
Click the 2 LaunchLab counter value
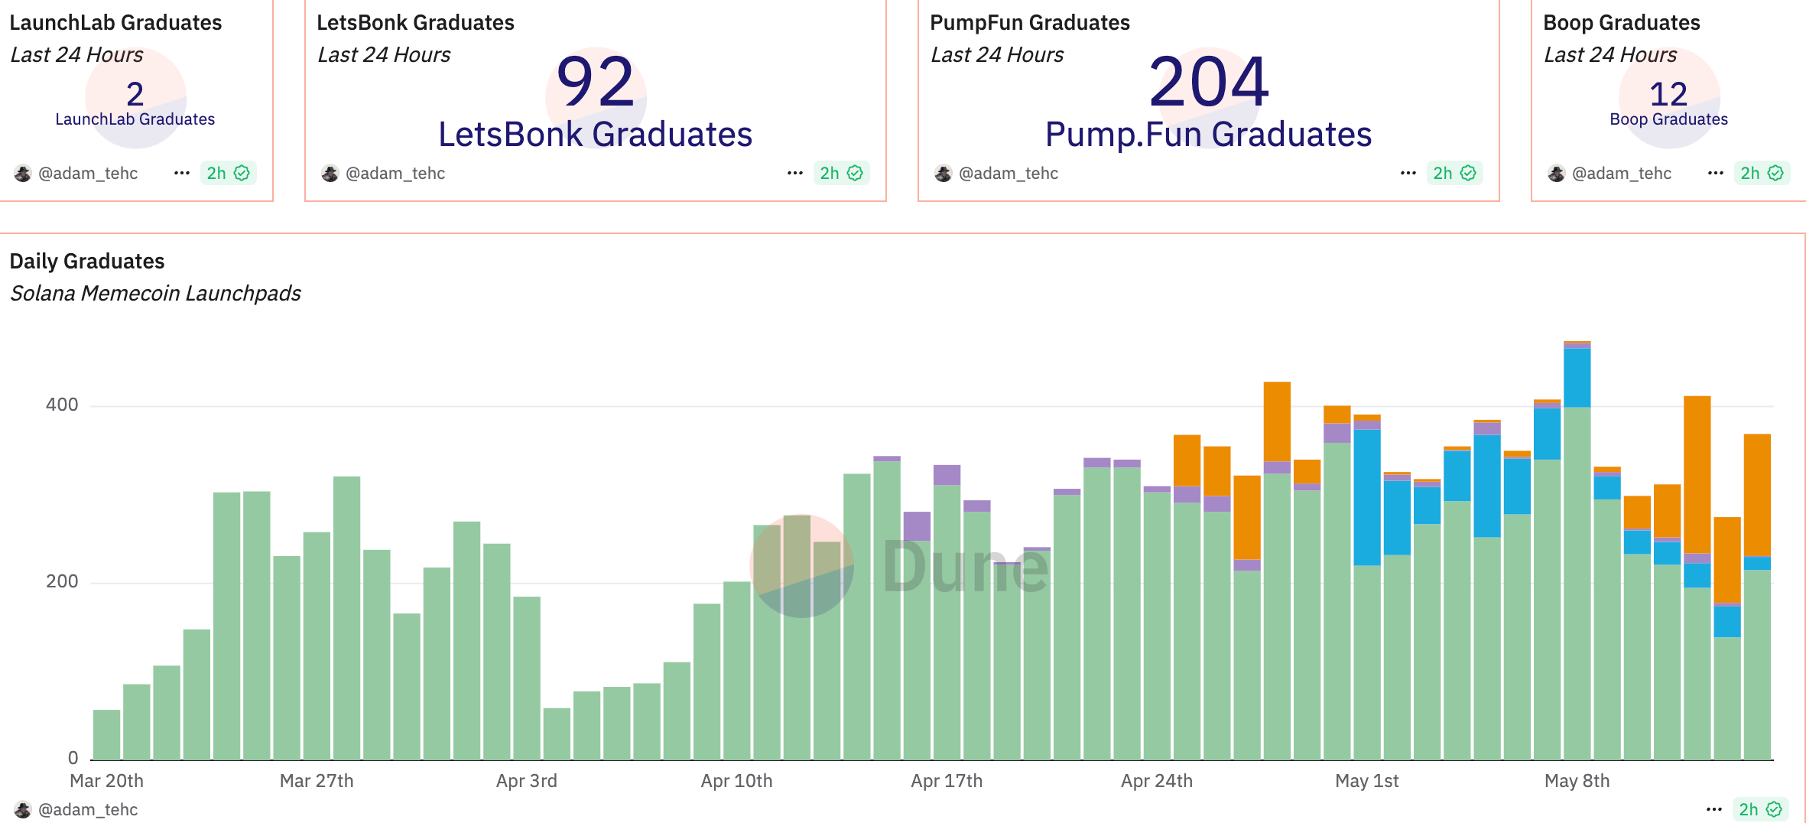135,94
